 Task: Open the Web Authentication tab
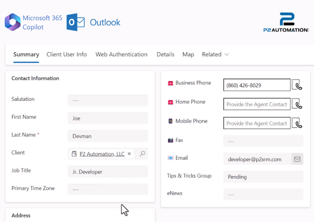pyautogui.click(x=122, y=54)
